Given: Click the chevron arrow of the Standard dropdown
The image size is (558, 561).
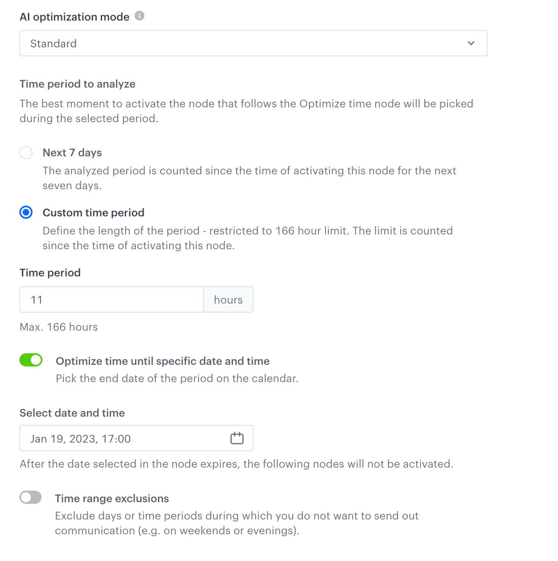Looking at the screenshot, I should pos(471,43).
